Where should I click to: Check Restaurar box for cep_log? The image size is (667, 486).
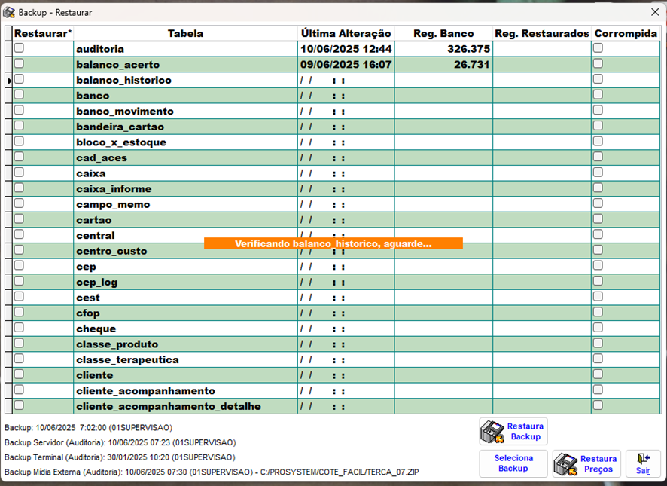[x=19, y=281]
